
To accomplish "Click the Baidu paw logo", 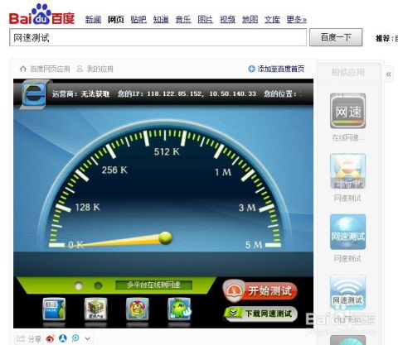I will click(42, 14).
